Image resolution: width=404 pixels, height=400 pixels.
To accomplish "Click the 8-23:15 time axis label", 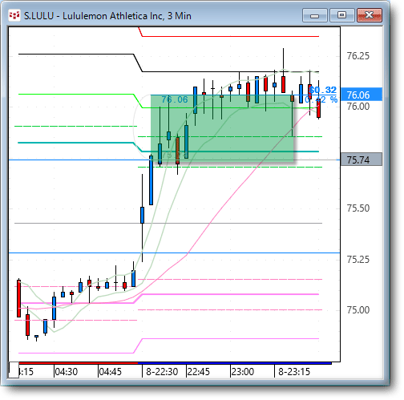I will point(294,372).
